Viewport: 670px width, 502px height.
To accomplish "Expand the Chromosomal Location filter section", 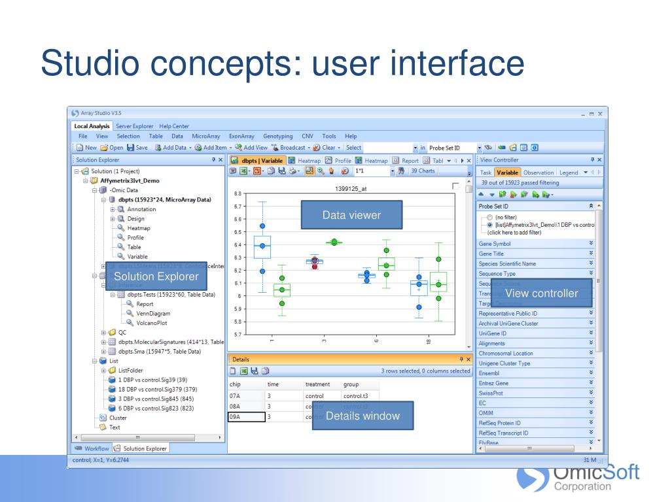I will [591, 353].
